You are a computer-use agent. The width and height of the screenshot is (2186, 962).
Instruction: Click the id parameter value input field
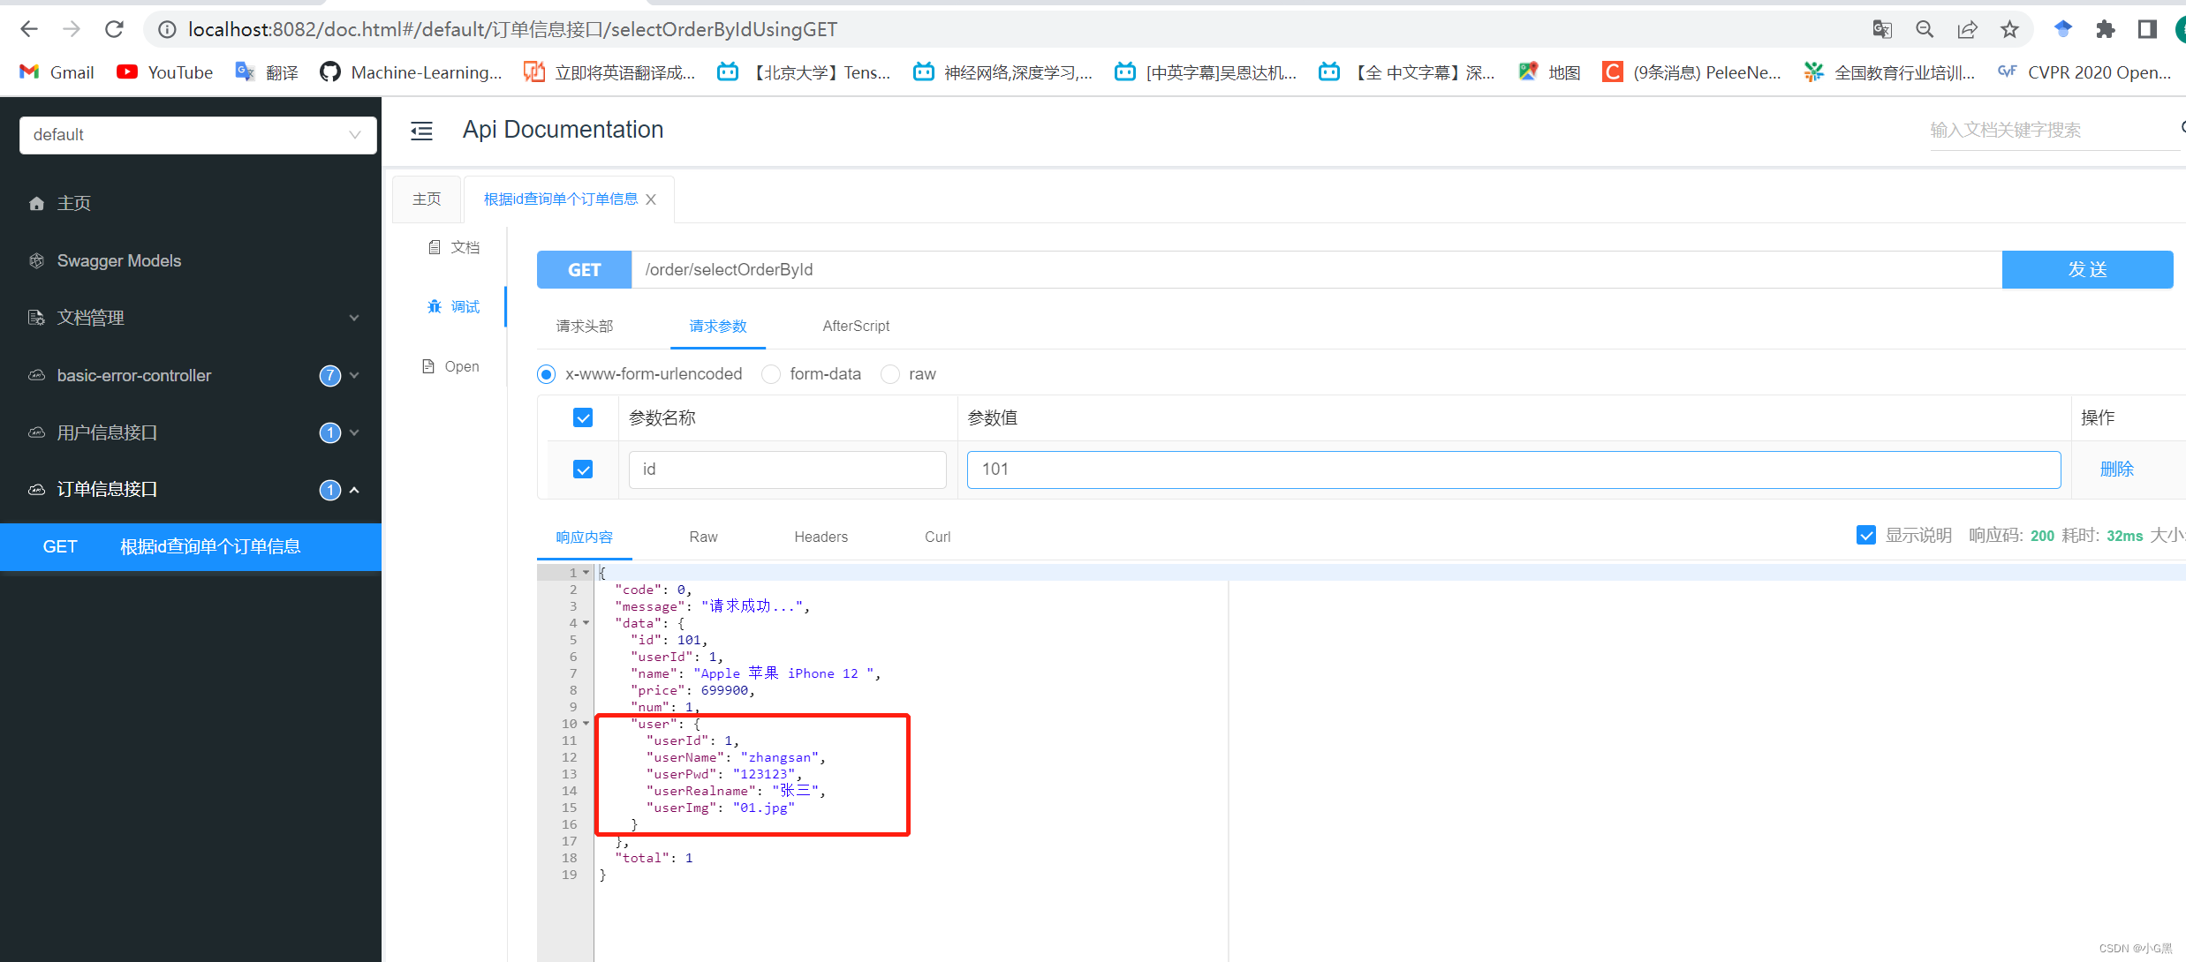(1513, 468)
